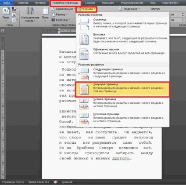The image size is (186, 185).
Task: Open the Файл tab
Action: point(7,3)
